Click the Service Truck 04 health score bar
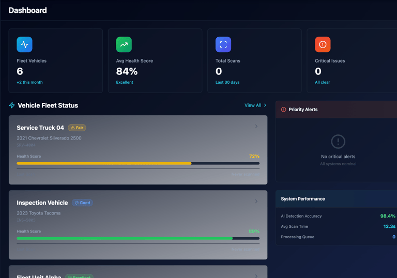This screenshot has height=278, width=397. (138, 163)
